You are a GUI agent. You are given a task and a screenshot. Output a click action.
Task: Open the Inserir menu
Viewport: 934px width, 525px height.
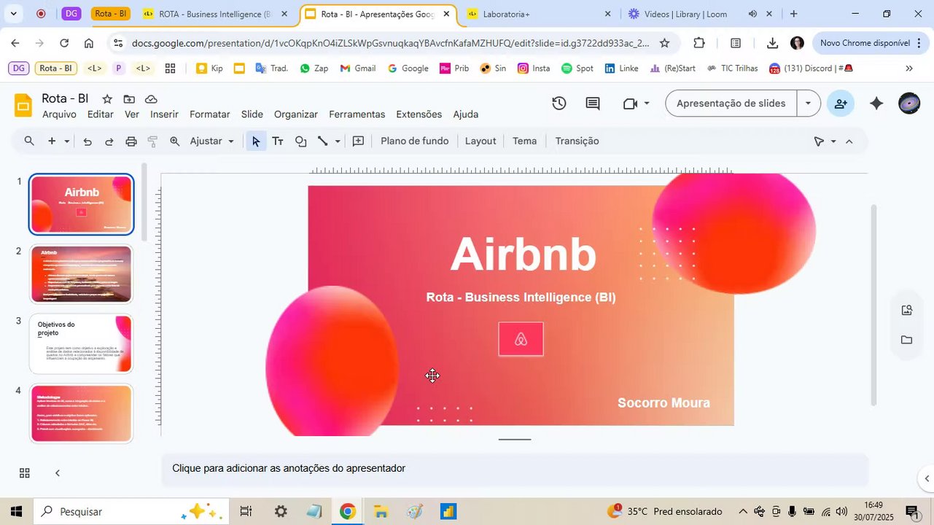pyautogui.click(x=164, y=114)
